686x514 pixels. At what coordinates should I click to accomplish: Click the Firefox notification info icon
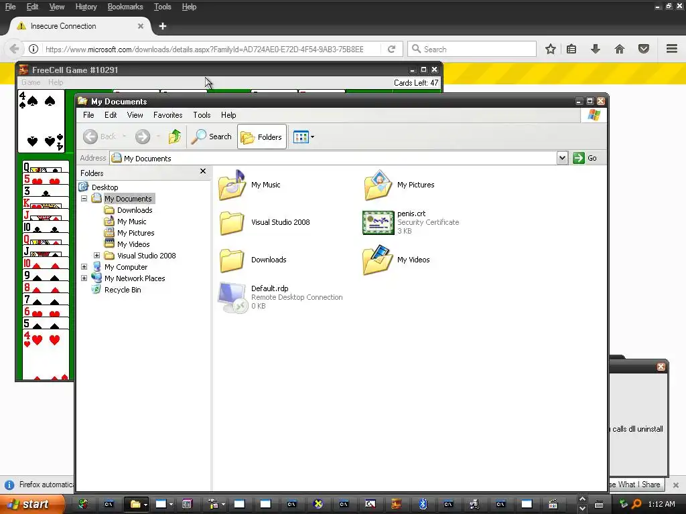[9, 485]
